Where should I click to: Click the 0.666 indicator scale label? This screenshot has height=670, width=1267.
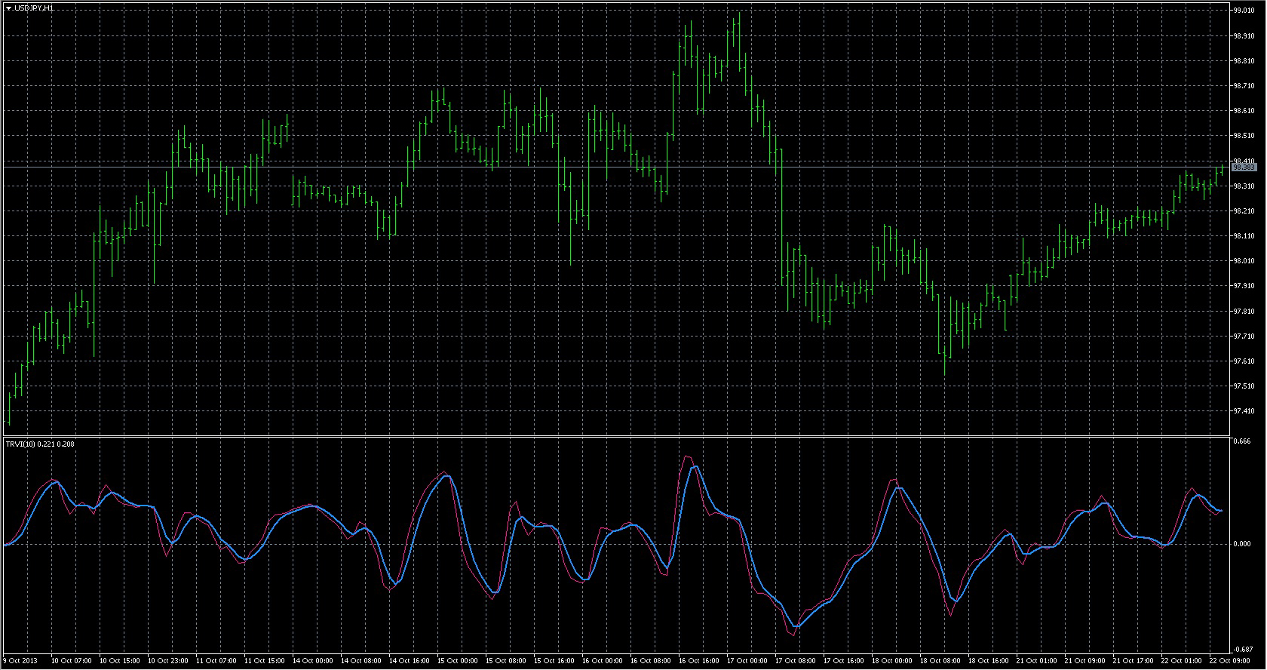click(1241, 441)
